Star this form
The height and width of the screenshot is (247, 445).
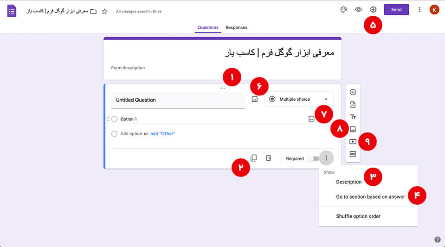pos(104,11)
